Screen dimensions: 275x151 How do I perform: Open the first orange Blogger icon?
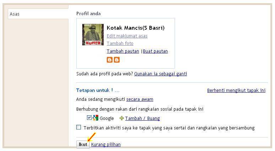point(110,60)
